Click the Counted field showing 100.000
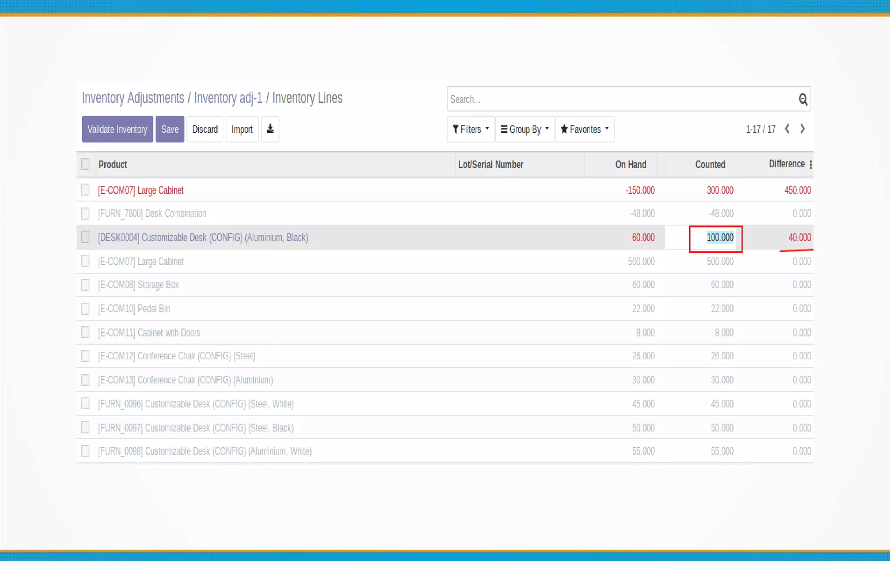Viewport: 890px width, 561px height. click(716, 238)
